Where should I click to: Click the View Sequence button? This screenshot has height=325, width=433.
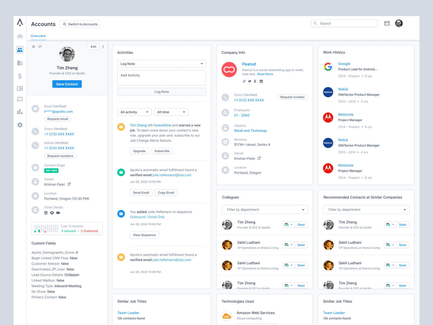click(x=145, y=235)
